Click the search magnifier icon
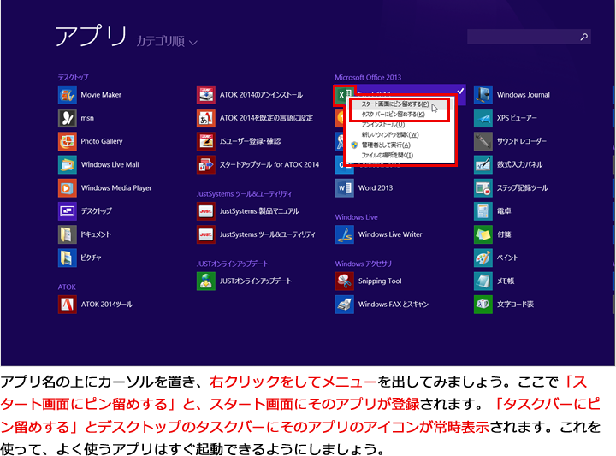This screenshot has height=456, width=616. click(583, 37)
